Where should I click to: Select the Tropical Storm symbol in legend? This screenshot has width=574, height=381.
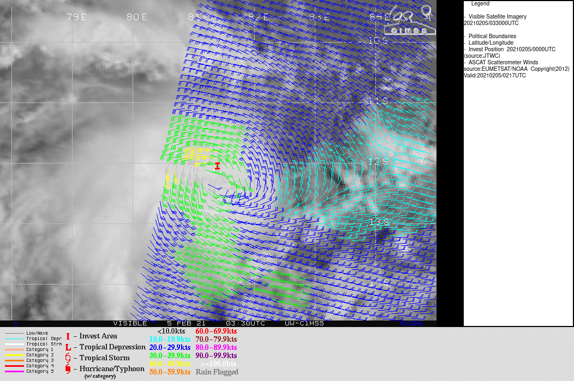(68, 359)
